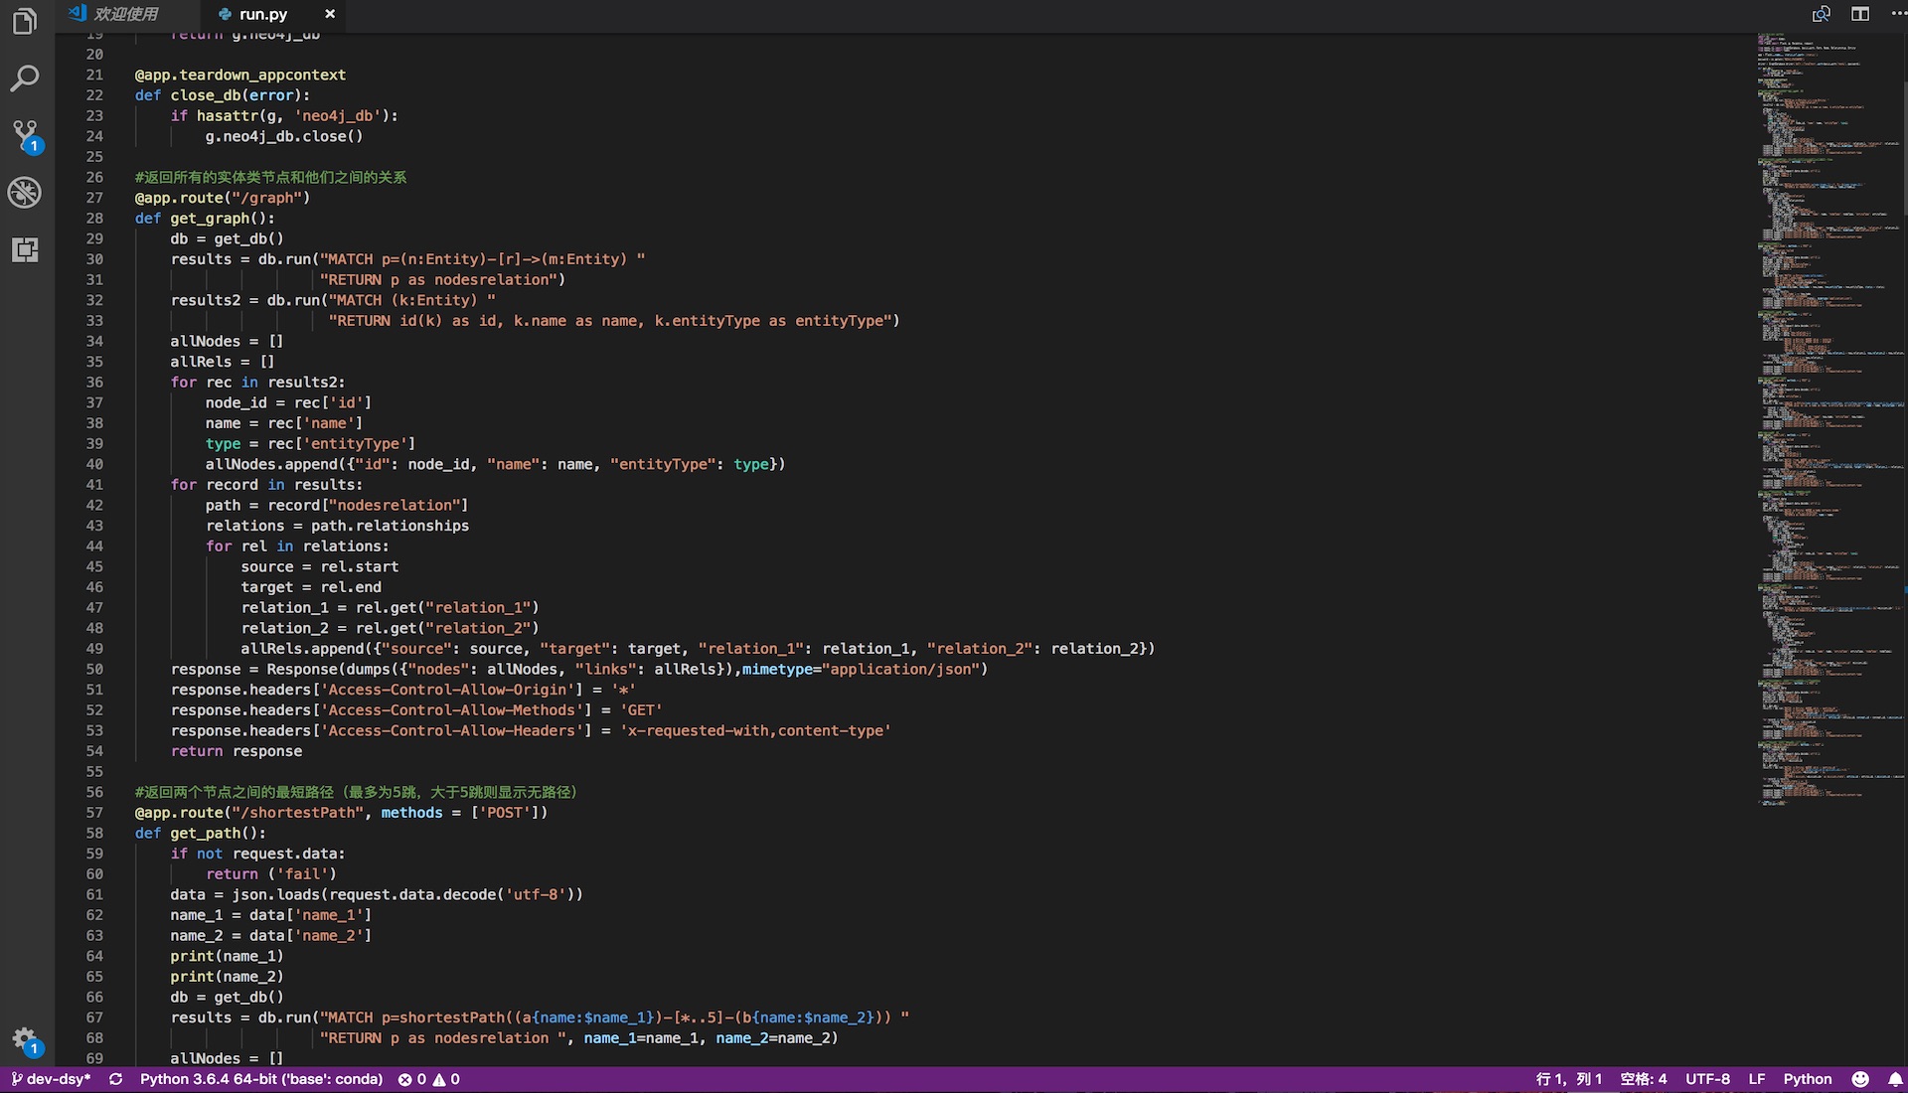Click the 行 1, 列 1 cursor position indicator

coord(1568,1079)
